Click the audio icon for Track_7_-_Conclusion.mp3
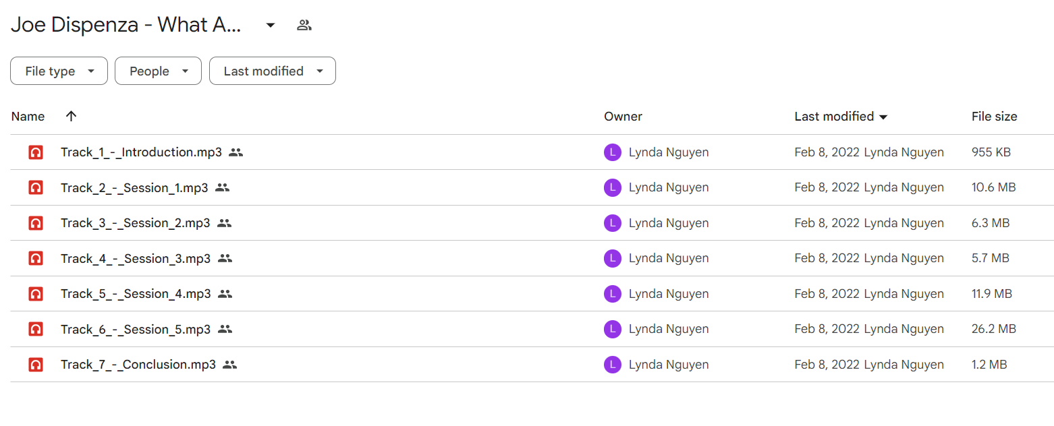Screen dimensions: 1054x426 coord(36,365)
